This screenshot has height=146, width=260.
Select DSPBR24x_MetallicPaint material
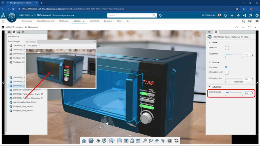(x=27, y=90)
